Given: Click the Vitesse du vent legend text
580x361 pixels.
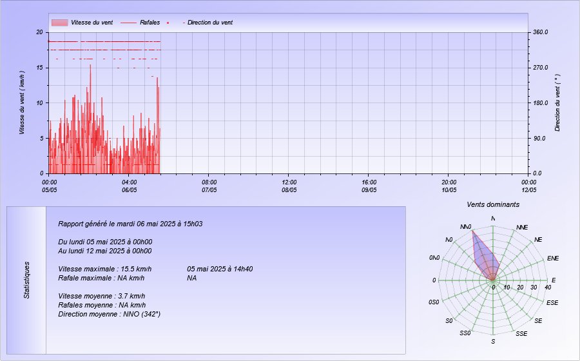Looking at the screenshot, I should (x=92, y=23).
